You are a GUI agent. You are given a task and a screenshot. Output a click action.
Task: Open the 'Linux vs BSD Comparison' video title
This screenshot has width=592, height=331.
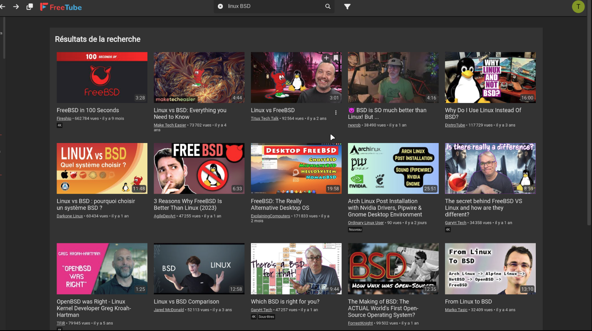[186, 302]
